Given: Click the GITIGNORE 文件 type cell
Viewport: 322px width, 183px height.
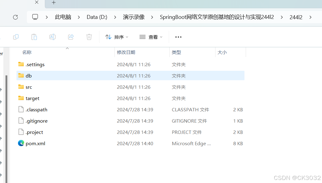Looking at the screenshot, I should click(189, 121).
